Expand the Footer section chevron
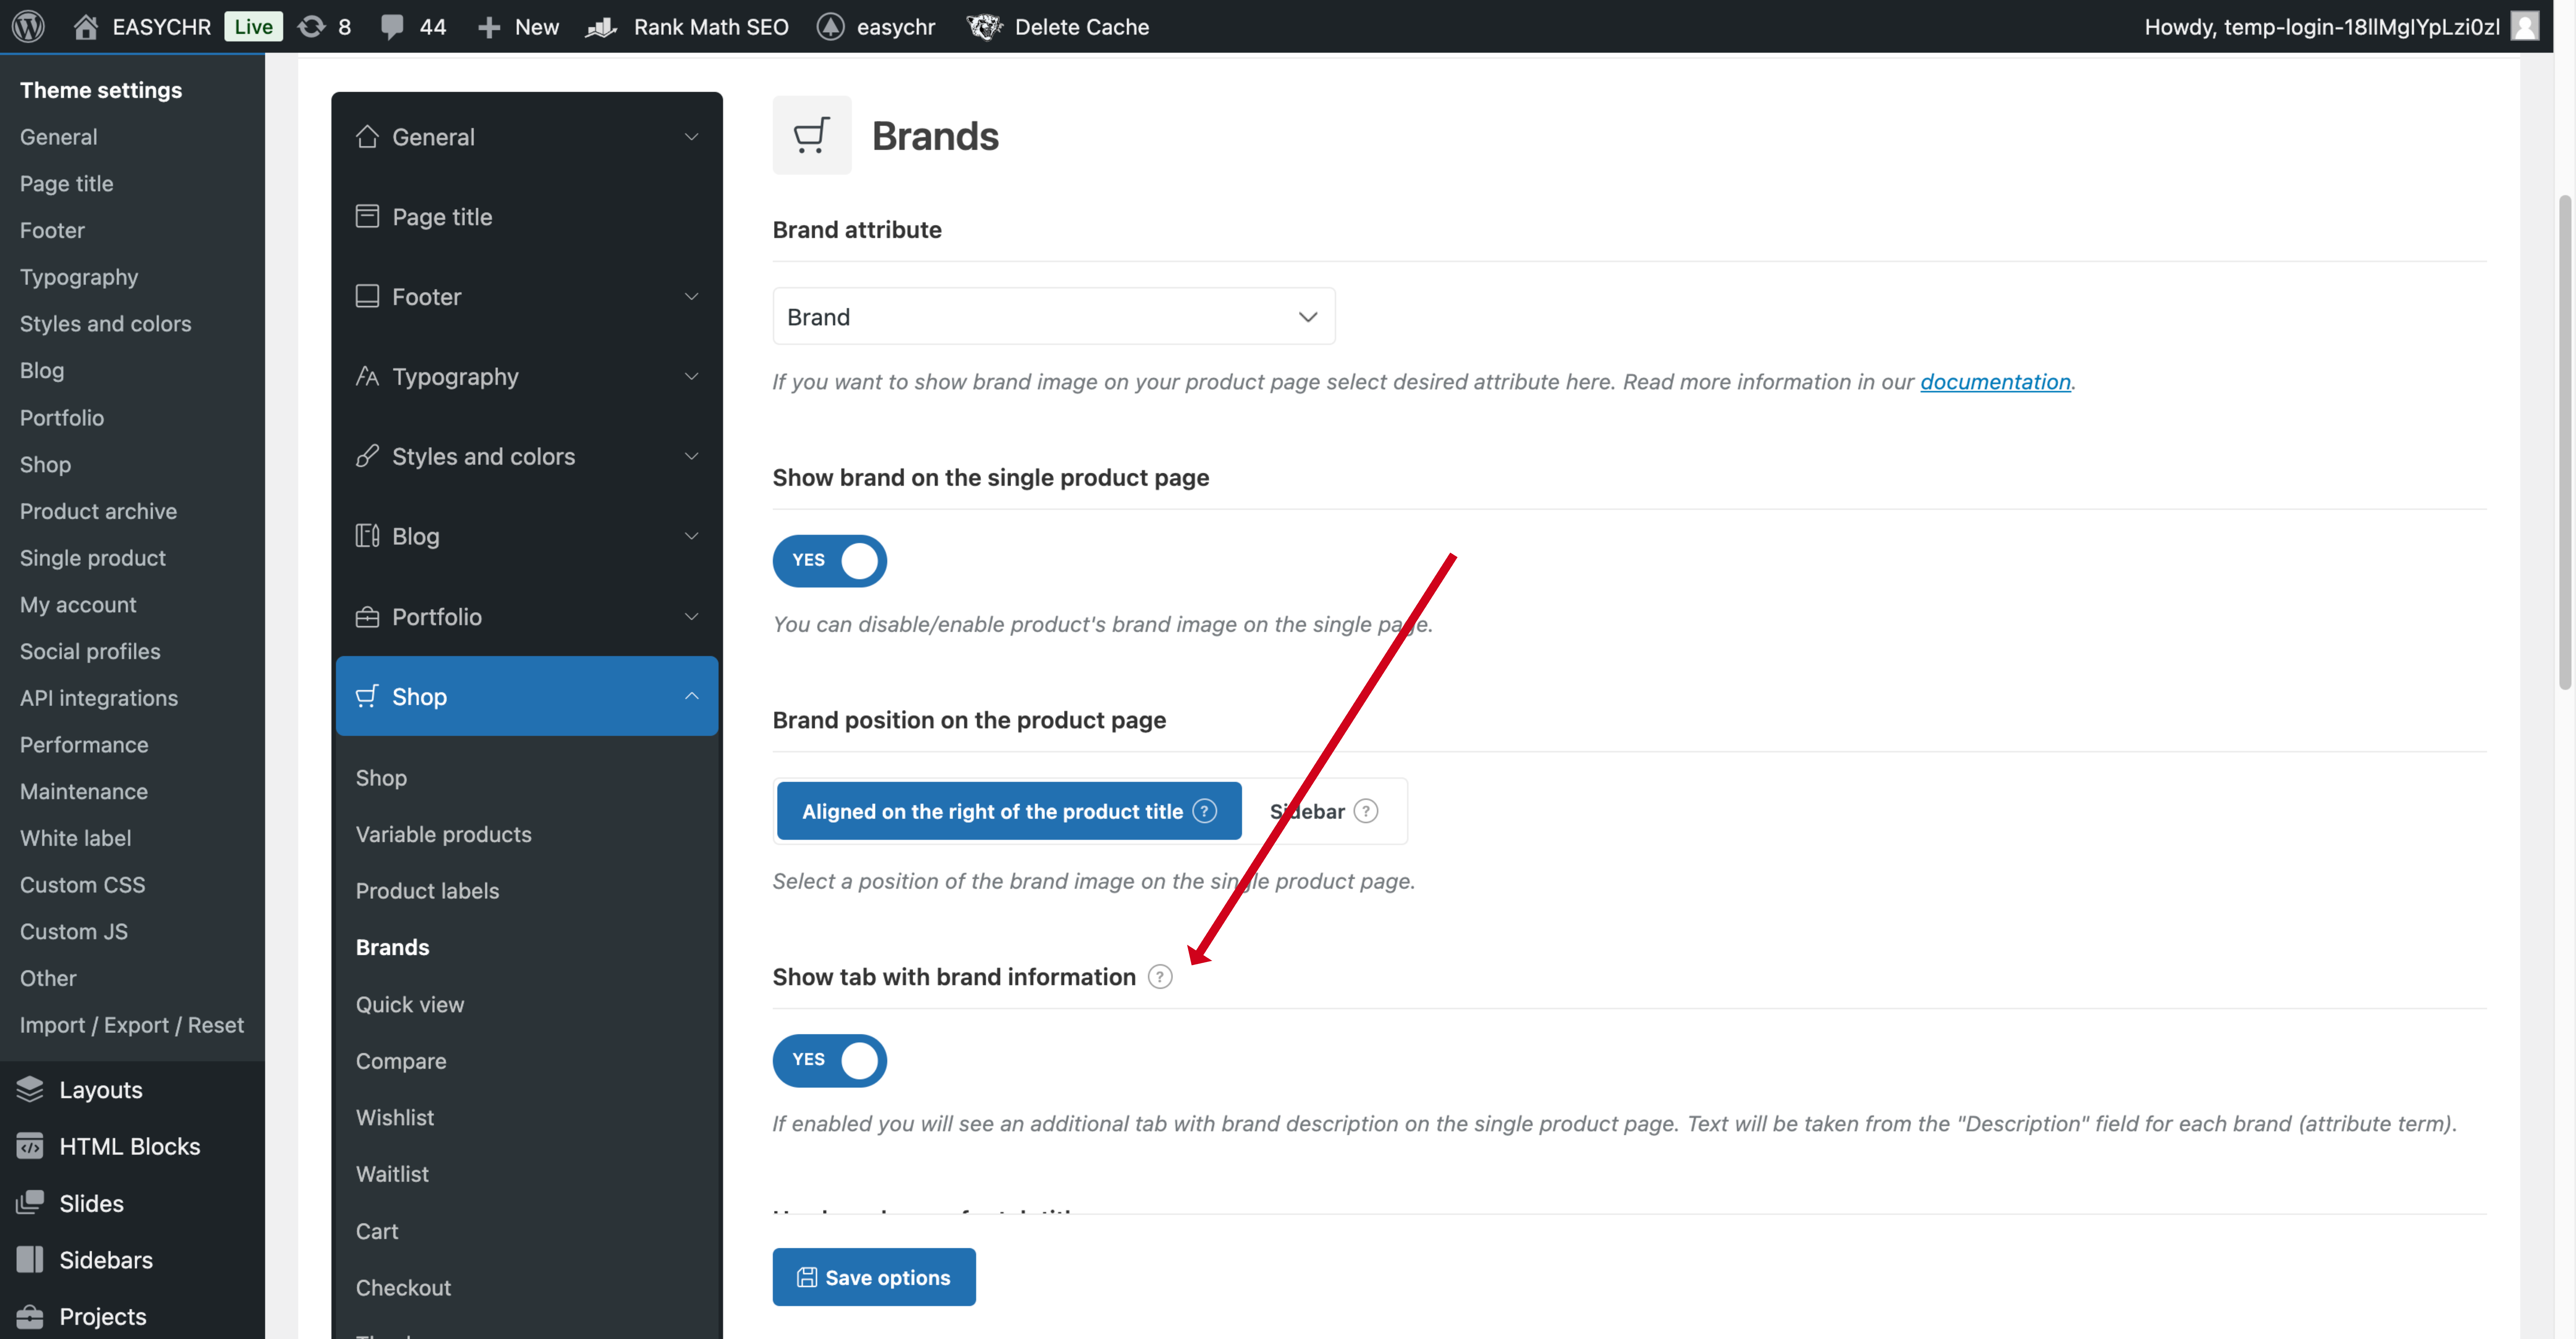The width and height of the screenshot is (2576, 1339). (691, 296)
